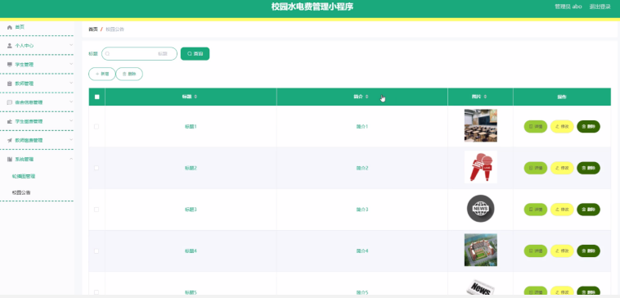Open the 轮播图管理 submenu item
Viewport: 620px width, 298px height.
tap(24, 177)
